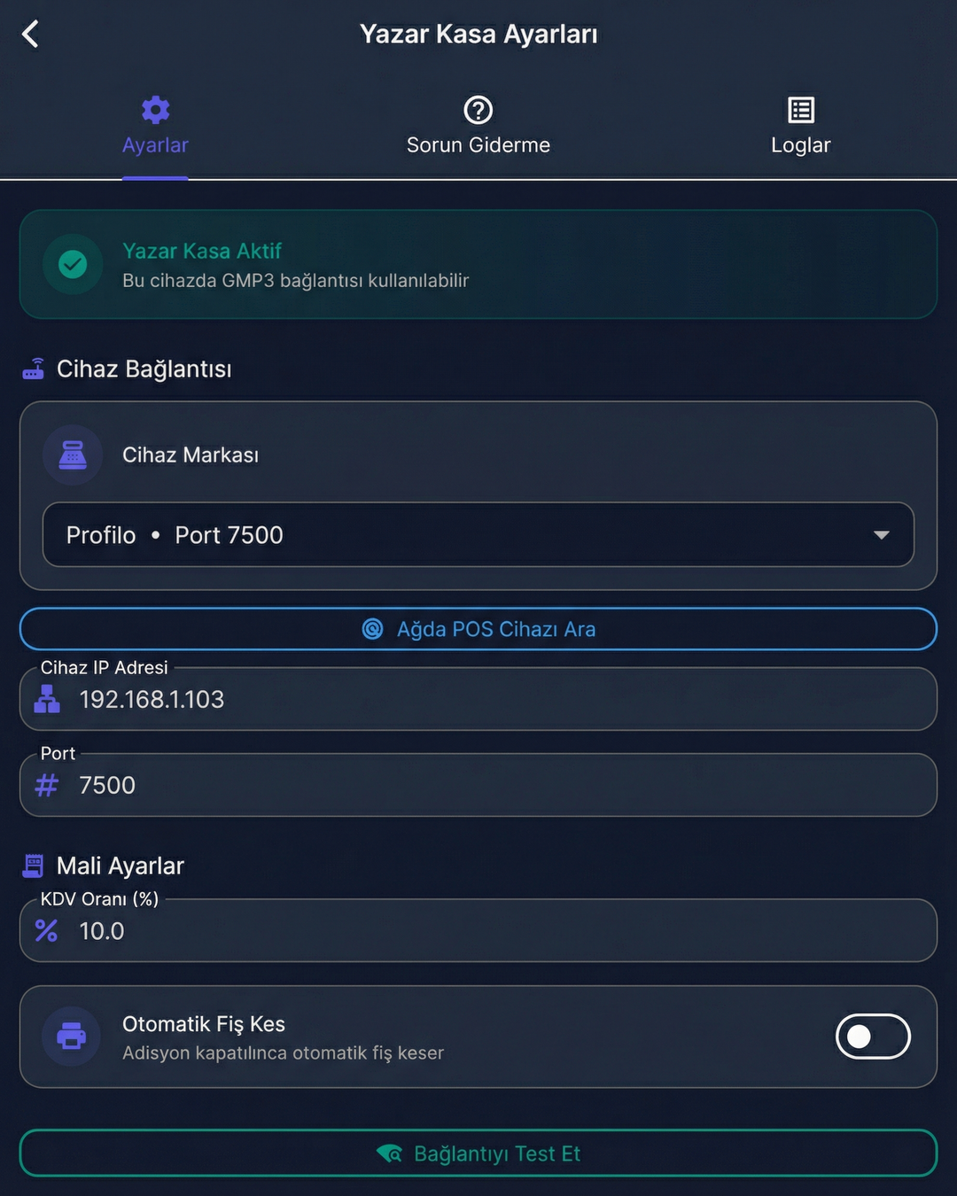Click the printer icon beside Otomatik Fiş Kes
Screen dimensions: 957x1196
[x=72, y=1036]
